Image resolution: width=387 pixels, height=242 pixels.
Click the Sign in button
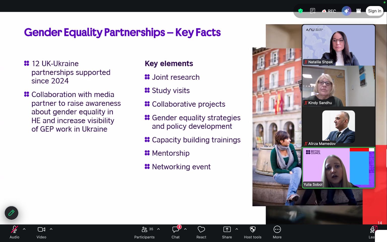[374, 11]
